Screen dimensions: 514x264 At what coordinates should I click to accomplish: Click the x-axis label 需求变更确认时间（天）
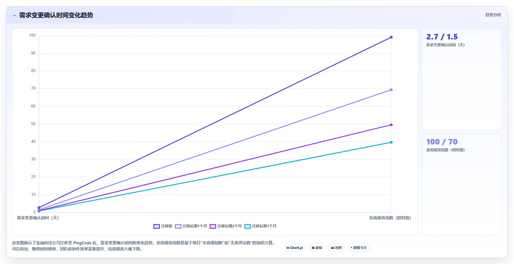(38, 218)
